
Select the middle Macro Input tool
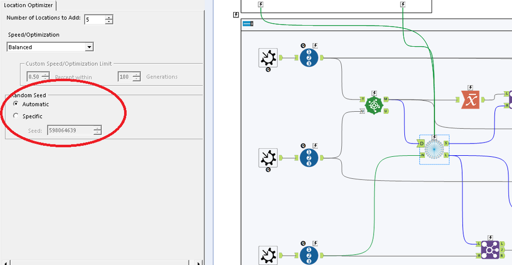point(268,158)
